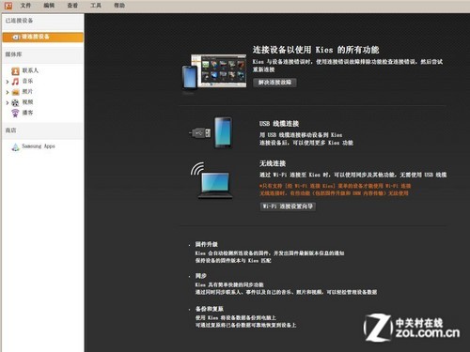Image resolution: width=470 pixels, height=352 pixels.
Task: Click the Samsung Apps icon
Action: tap(15, 146)
